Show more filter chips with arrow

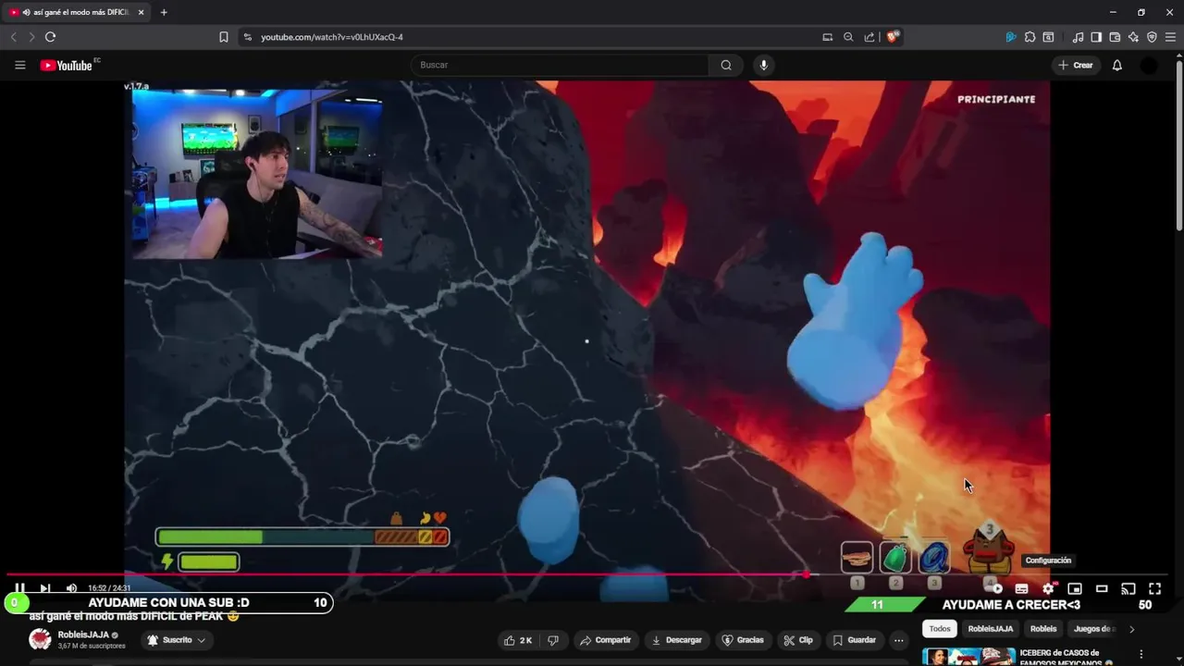[1131, 629]
